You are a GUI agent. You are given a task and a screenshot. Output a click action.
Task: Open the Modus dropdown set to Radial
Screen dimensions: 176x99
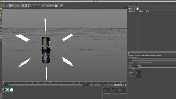coord(154,59)
